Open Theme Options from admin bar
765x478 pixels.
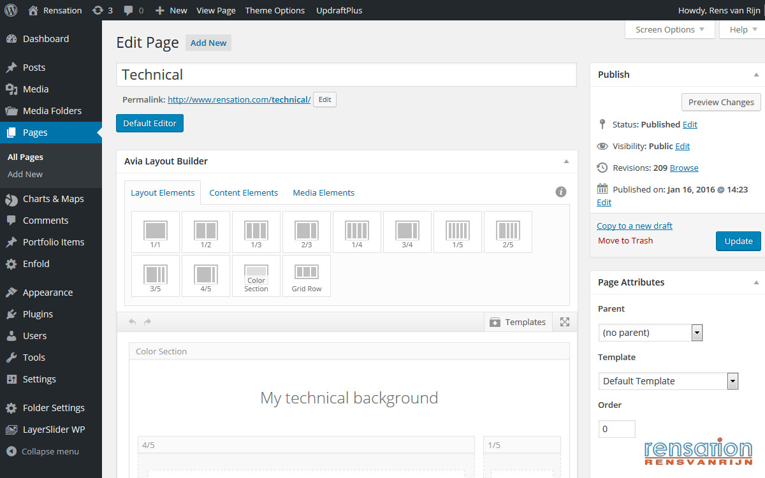click(x=275, y=10)
